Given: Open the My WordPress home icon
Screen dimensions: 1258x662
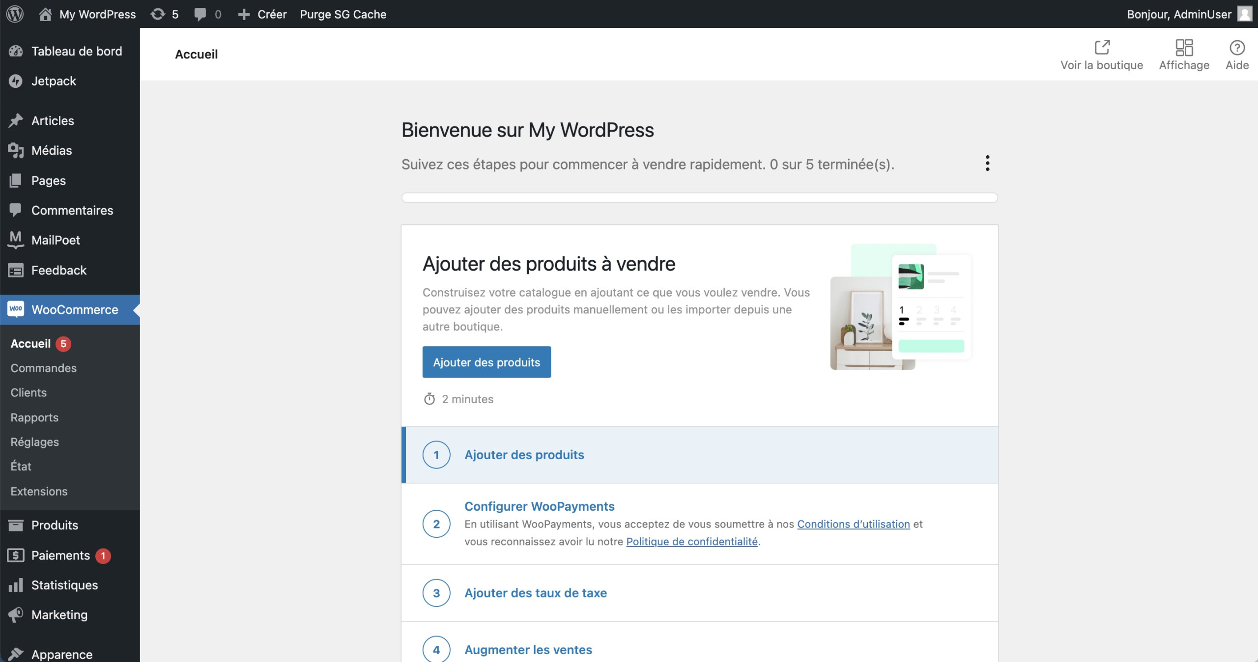Looking at the screenshot, I should point(45,14).
